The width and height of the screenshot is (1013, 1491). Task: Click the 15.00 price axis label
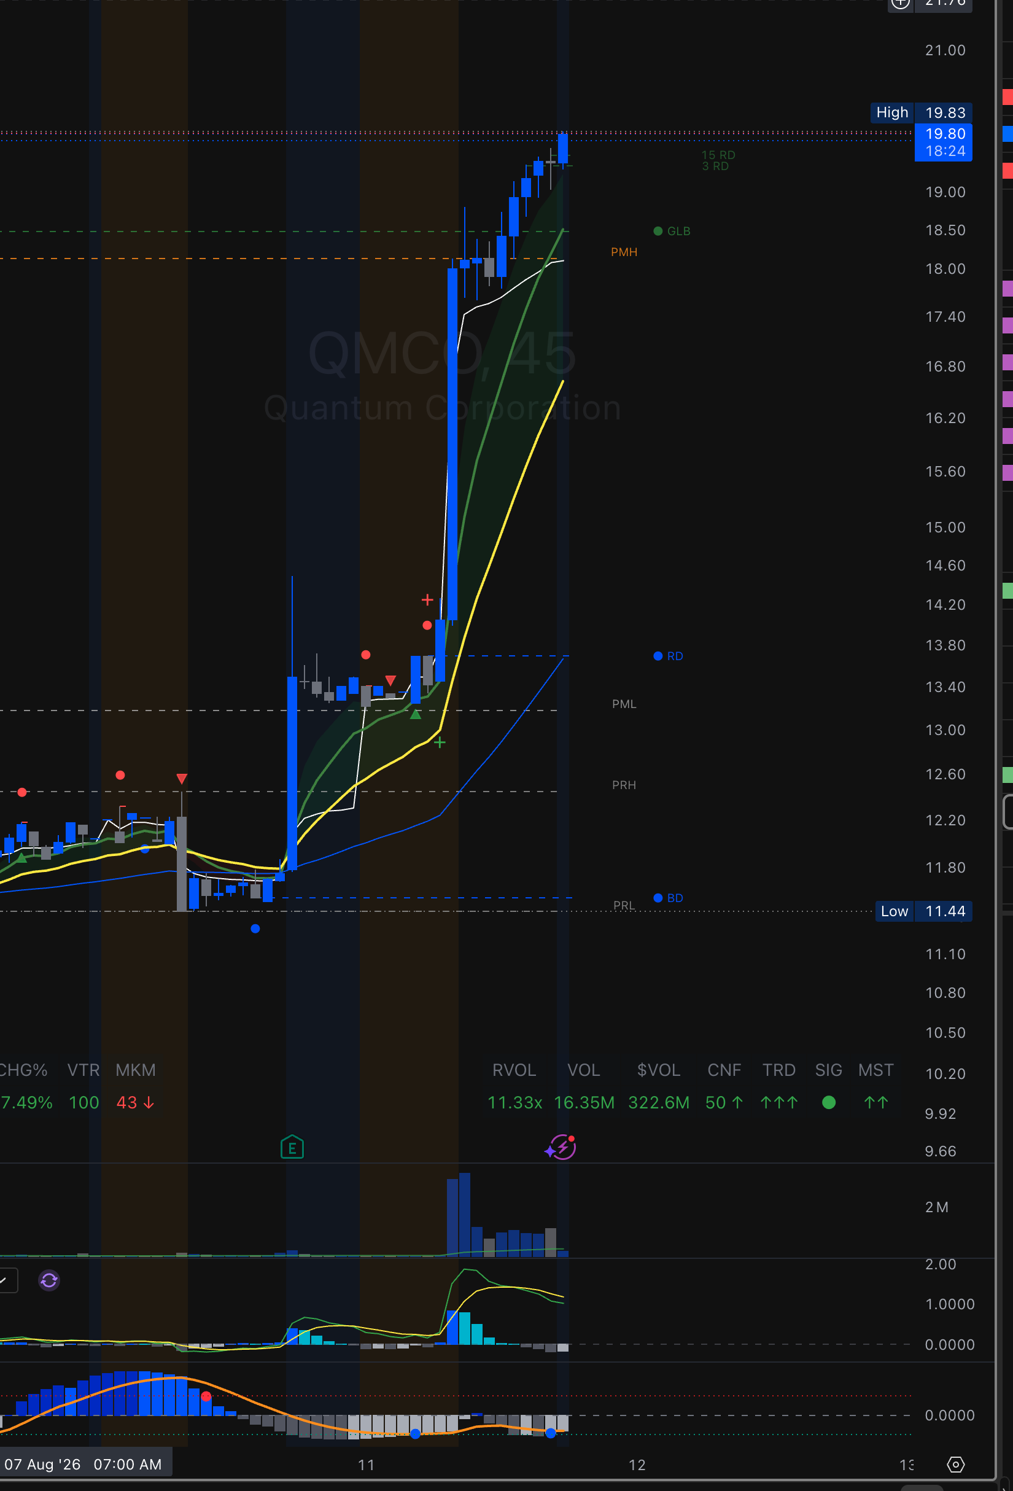pyautogui.click(x=945, y=527)
